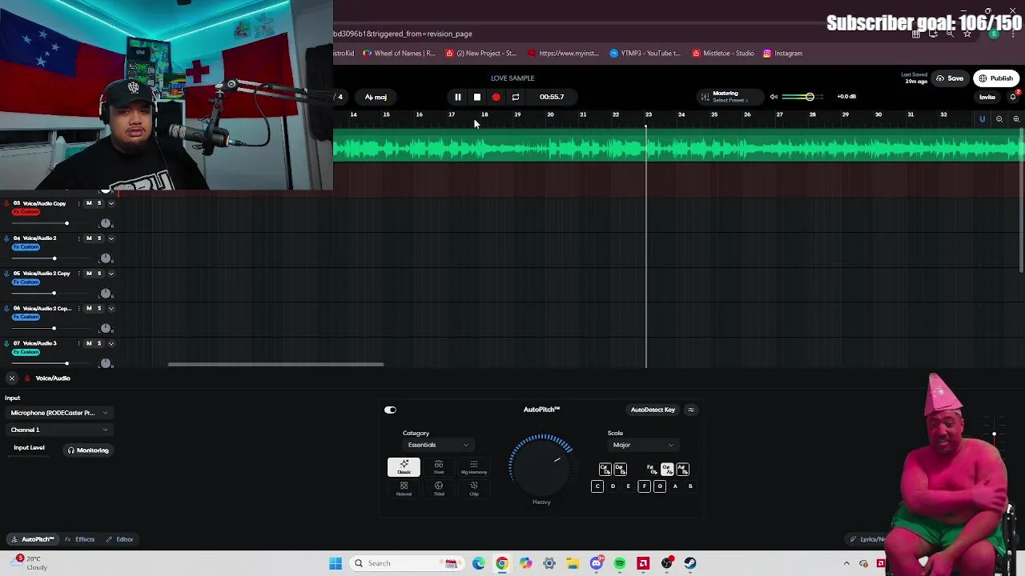Mute track 04 Voice/Audio 2
This screenshot has height=576, width=1025.
(x=89, y=238)
